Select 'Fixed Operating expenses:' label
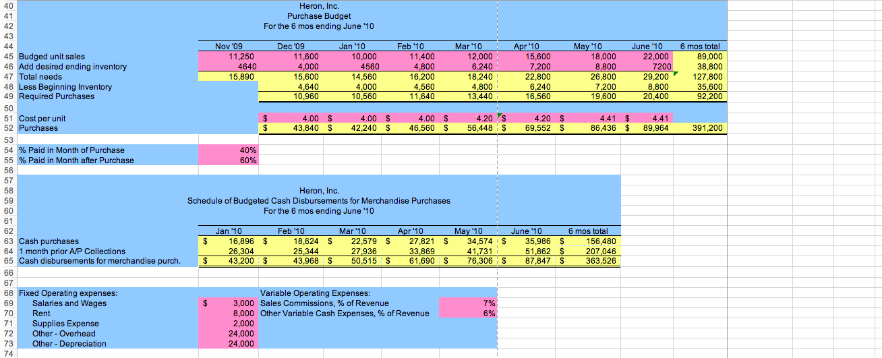882x358 pixels. tap(69, 293)
